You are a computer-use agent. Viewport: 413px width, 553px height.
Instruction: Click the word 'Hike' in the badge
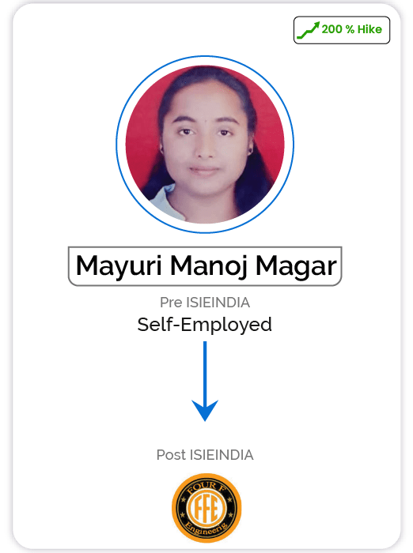[369, 29]
